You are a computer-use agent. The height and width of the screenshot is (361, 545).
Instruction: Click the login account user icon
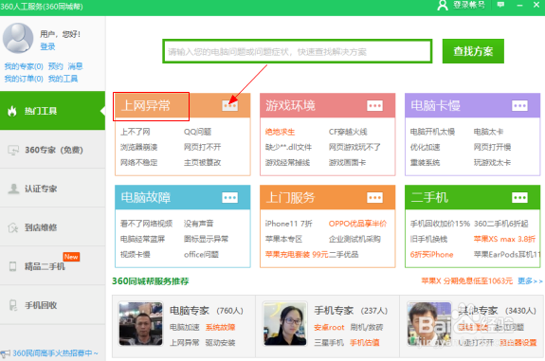point(442,6)
